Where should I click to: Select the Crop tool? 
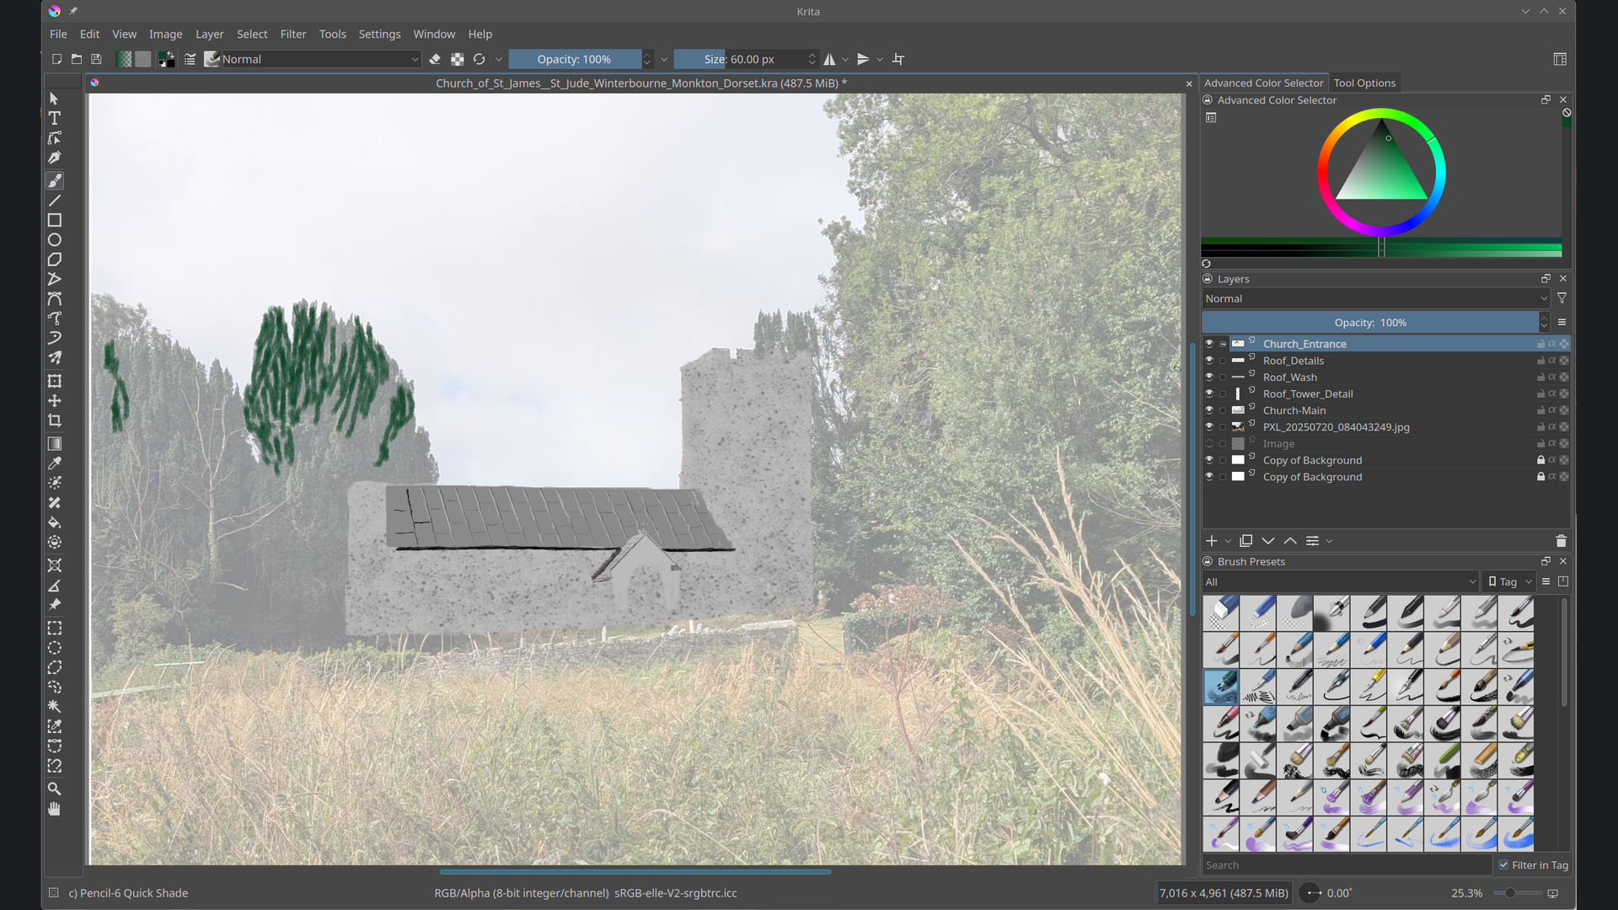coord(55,420)
